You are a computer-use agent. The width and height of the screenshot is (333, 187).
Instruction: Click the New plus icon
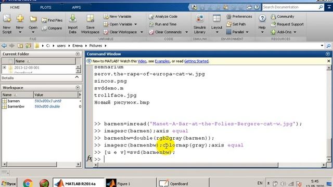[x=20, y=19]
